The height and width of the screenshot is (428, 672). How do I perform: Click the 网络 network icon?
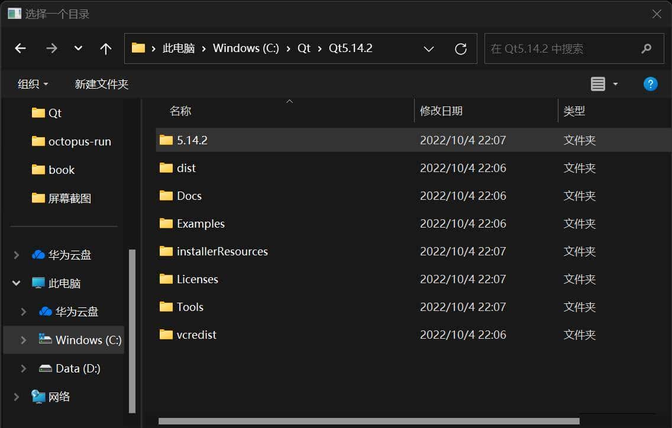tap(38, 397)
